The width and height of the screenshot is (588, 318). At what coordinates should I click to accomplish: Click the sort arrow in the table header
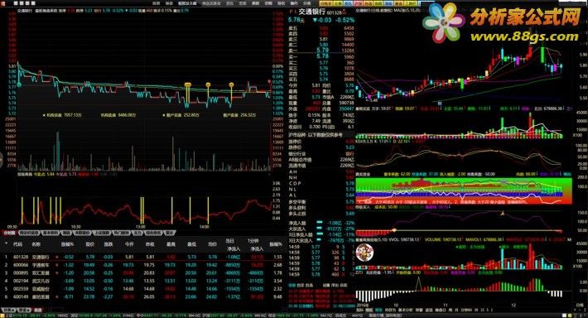pos(6,243)
